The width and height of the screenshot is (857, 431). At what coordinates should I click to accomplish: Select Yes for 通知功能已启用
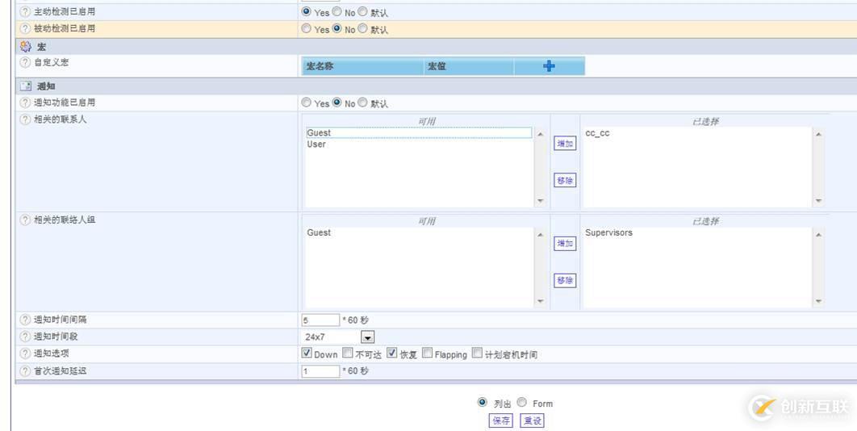coord(307,103)
